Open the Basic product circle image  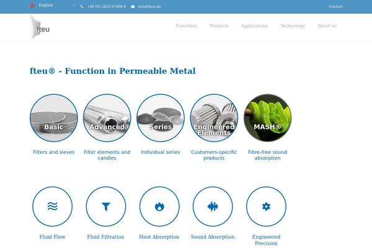click(53, 118)
